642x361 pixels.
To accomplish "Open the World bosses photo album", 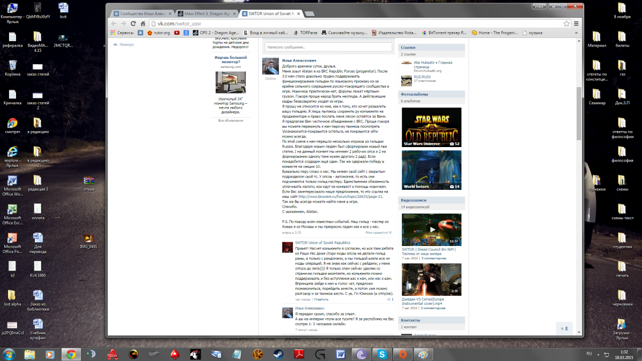I will (431, 170).
